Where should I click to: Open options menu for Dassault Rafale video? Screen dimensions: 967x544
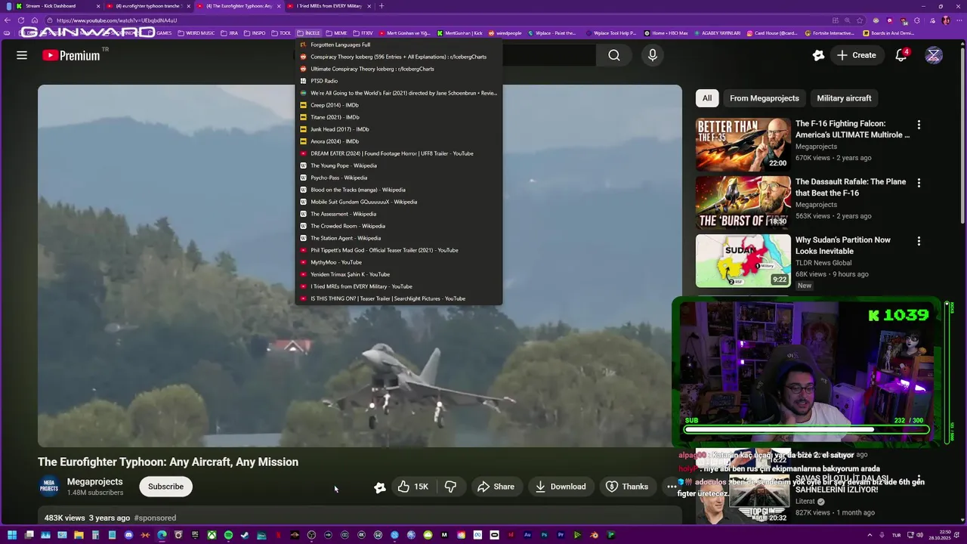pyautogui.click(x=919, y=183)
